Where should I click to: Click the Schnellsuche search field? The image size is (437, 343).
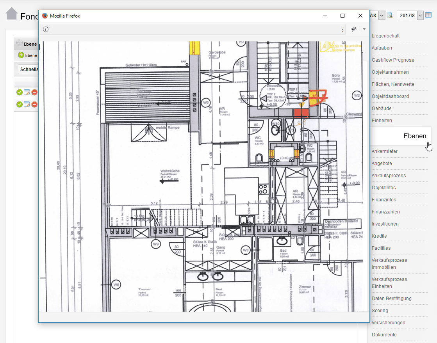tap(29, 69)
